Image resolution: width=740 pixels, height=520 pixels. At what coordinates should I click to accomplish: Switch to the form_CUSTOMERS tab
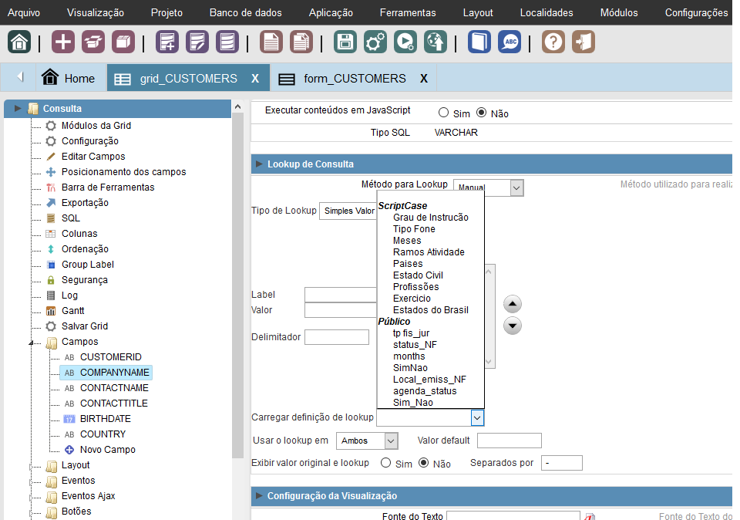pos(354,79)
